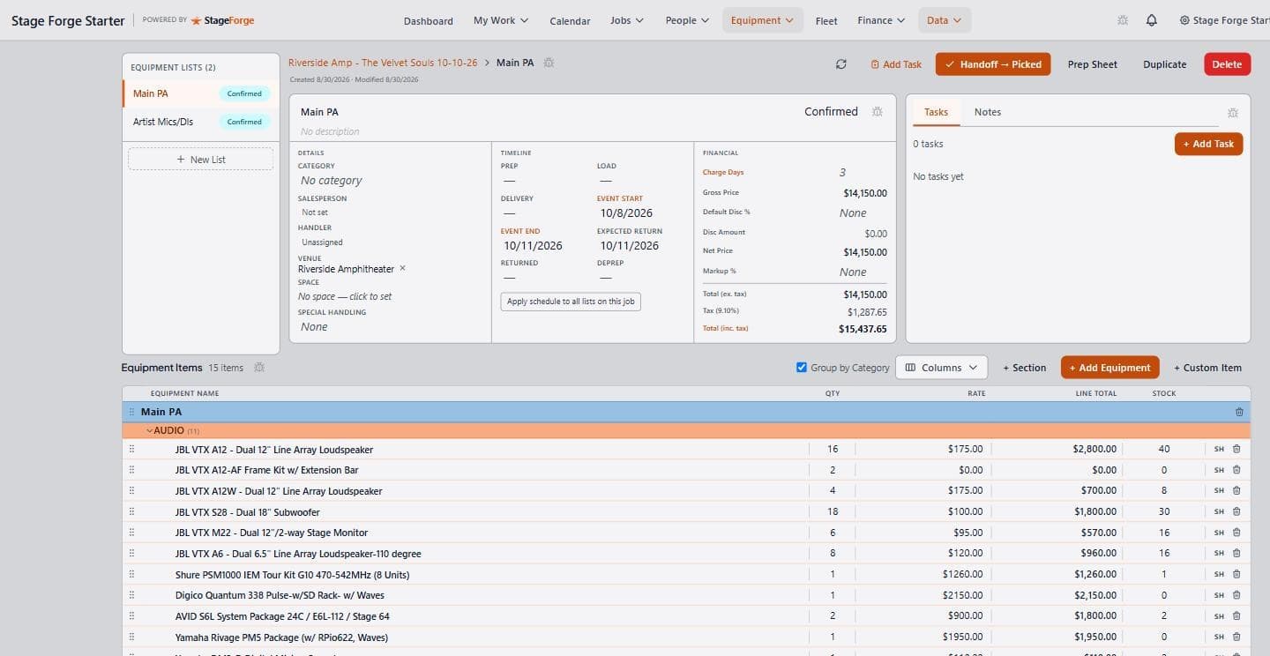Click Add Task button in Tasks panel
Screen dimensions: 1270x656
click(x=1208, y=144)
